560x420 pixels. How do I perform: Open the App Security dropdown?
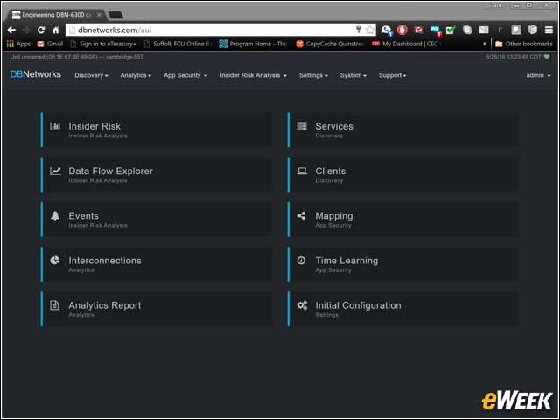tap(185, 75)
